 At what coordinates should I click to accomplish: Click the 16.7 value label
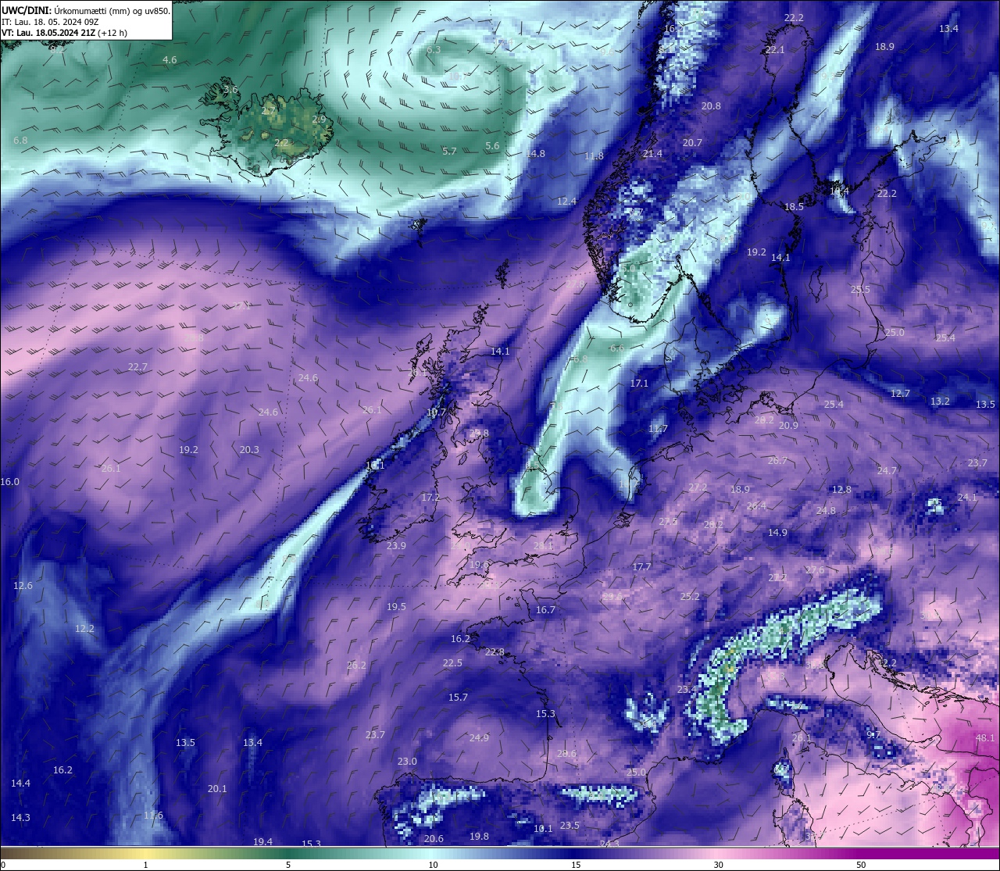545,610
